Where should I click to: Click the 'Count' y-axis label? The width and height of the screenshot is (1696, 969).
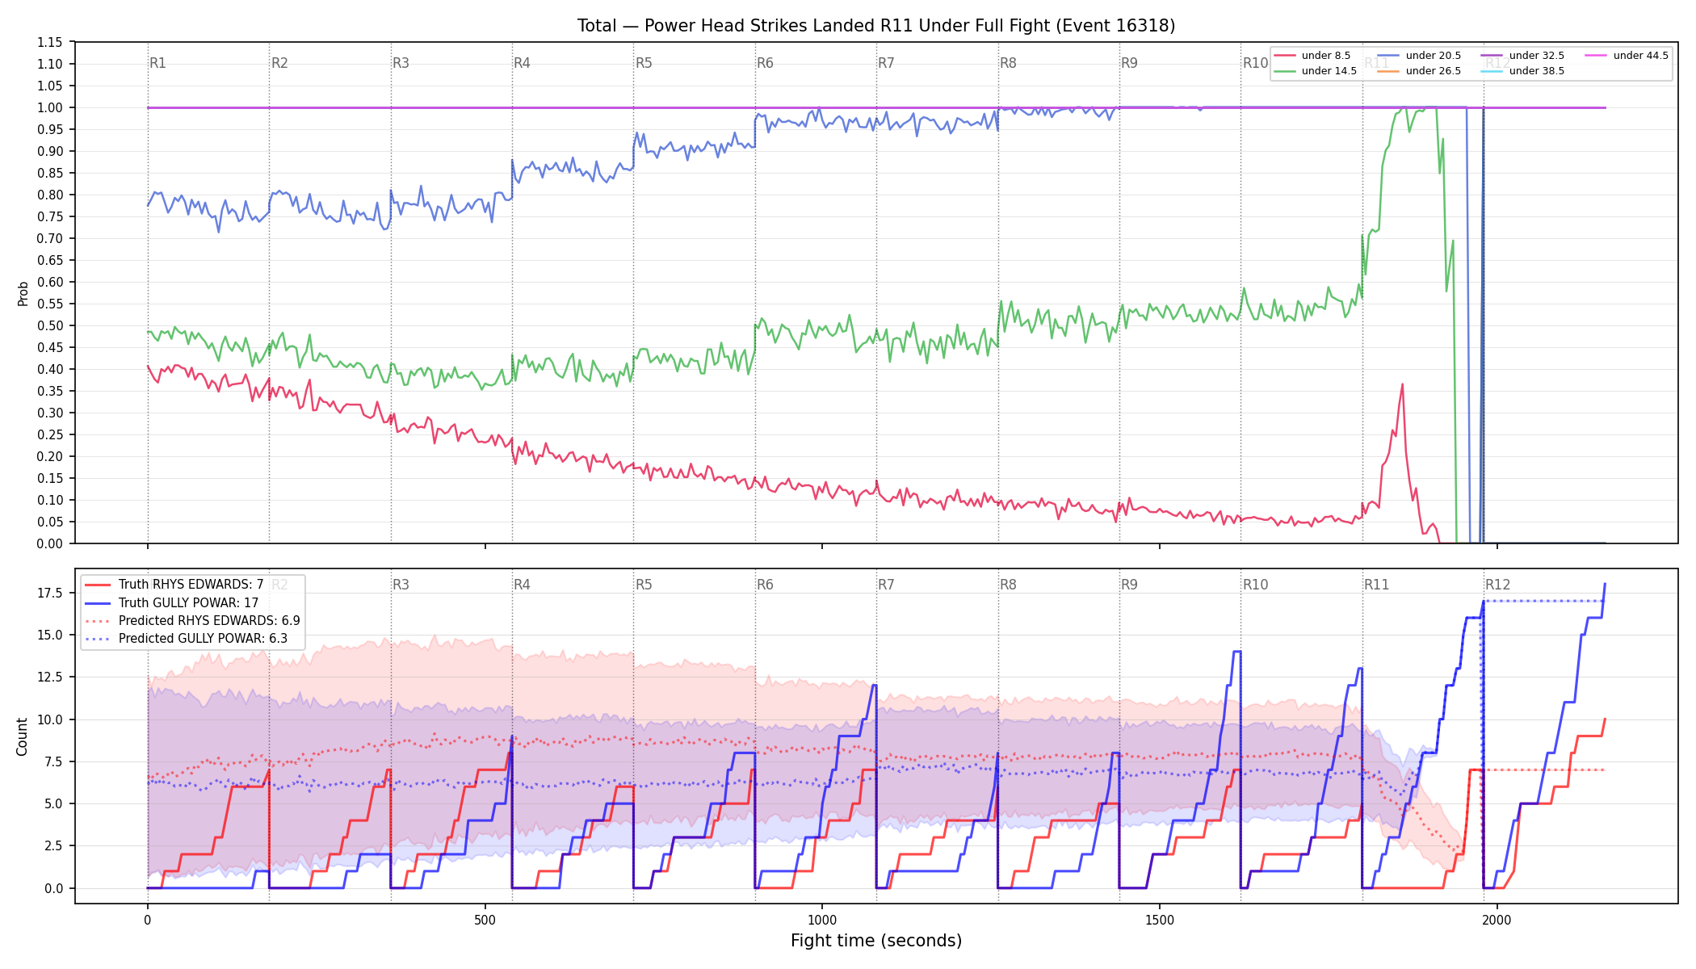pos(22,736)
